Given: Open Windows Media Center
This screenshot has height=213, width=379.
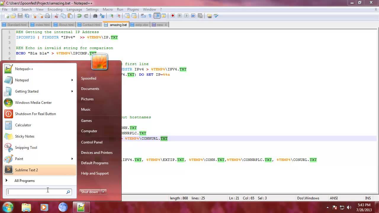Looking at the screenshot, I should pos(40,103).
